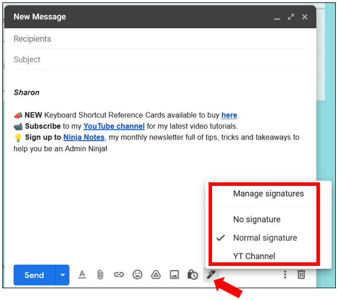Image resolution: width=337 pixels, height=300 pixels.
Task: Open more options three-dot menu
Action: click(x=285, y=275)
